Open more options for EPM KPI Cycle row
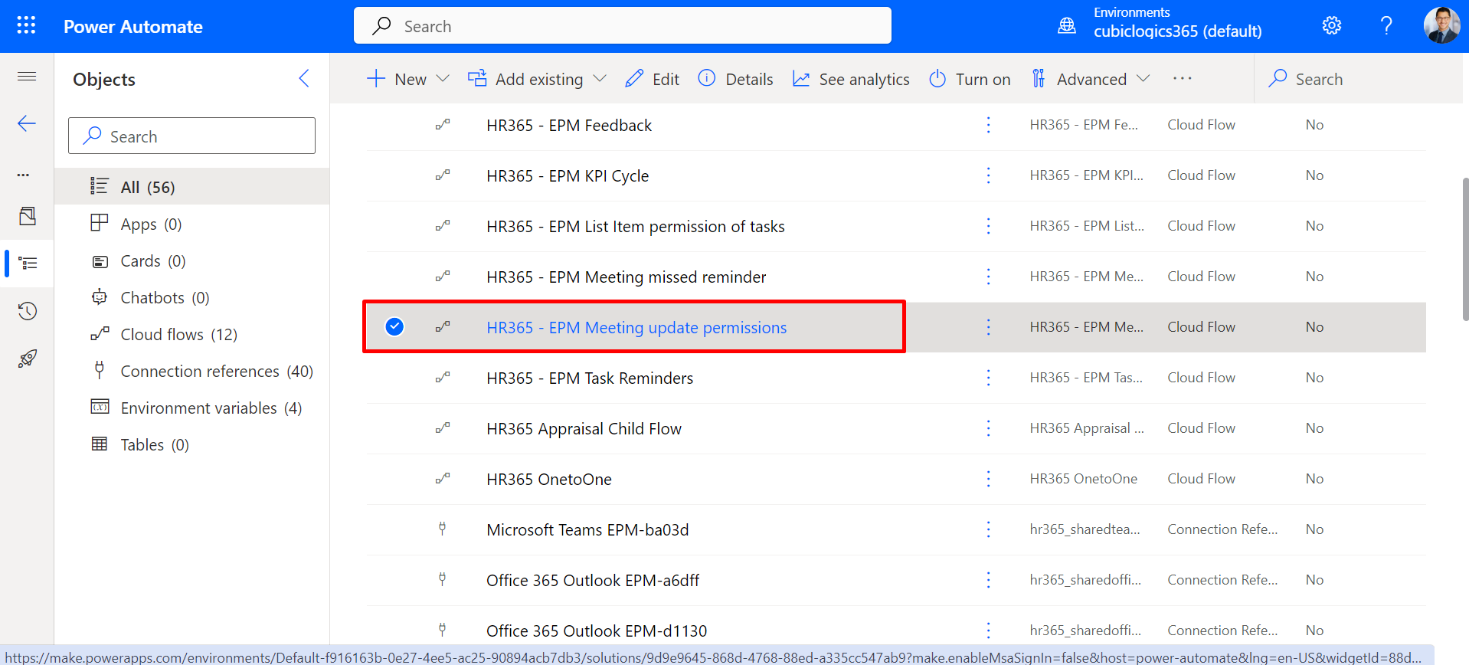 pyautogui.click(x=988, y=175)
